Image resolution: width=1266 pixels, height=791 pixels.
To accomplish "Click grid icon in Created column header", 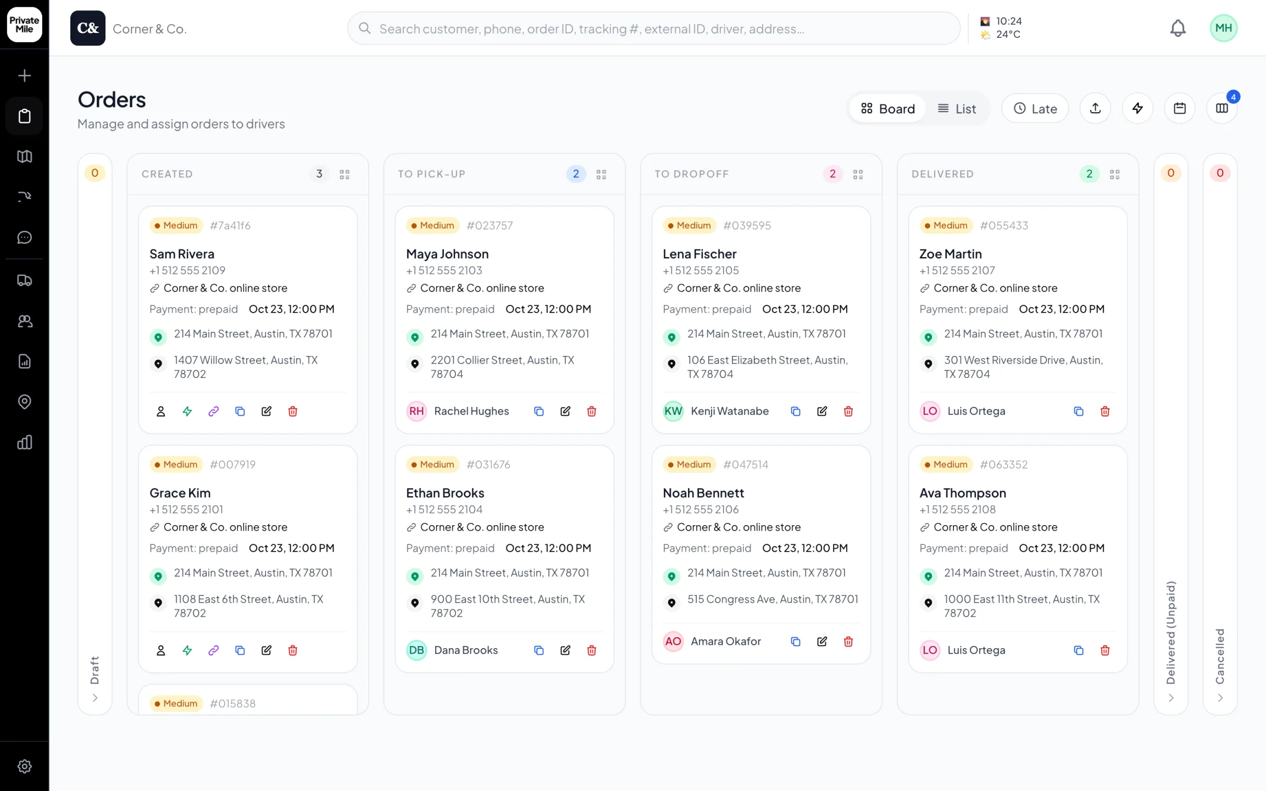I will (345, 174).
